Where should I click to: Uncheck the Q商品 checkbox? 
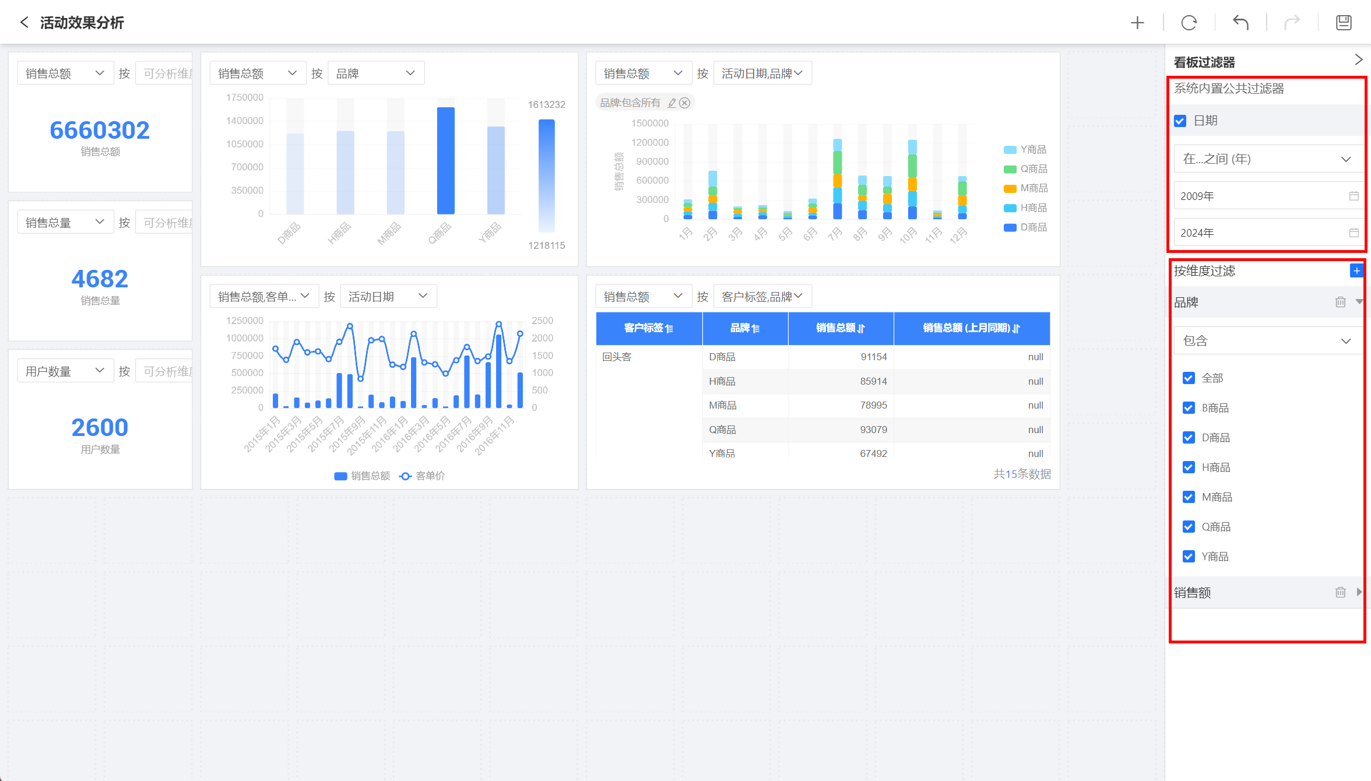(1189, 527)
